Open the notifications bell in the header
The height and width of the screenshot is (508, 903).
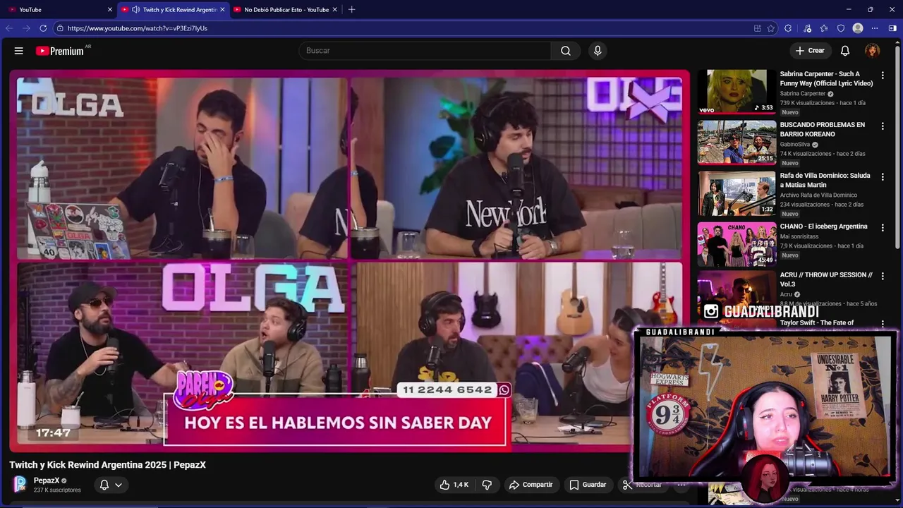pos(845,51)
